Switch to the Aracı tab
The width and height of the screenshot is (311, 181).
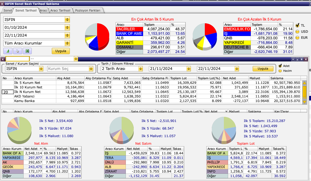click(44, 10)
